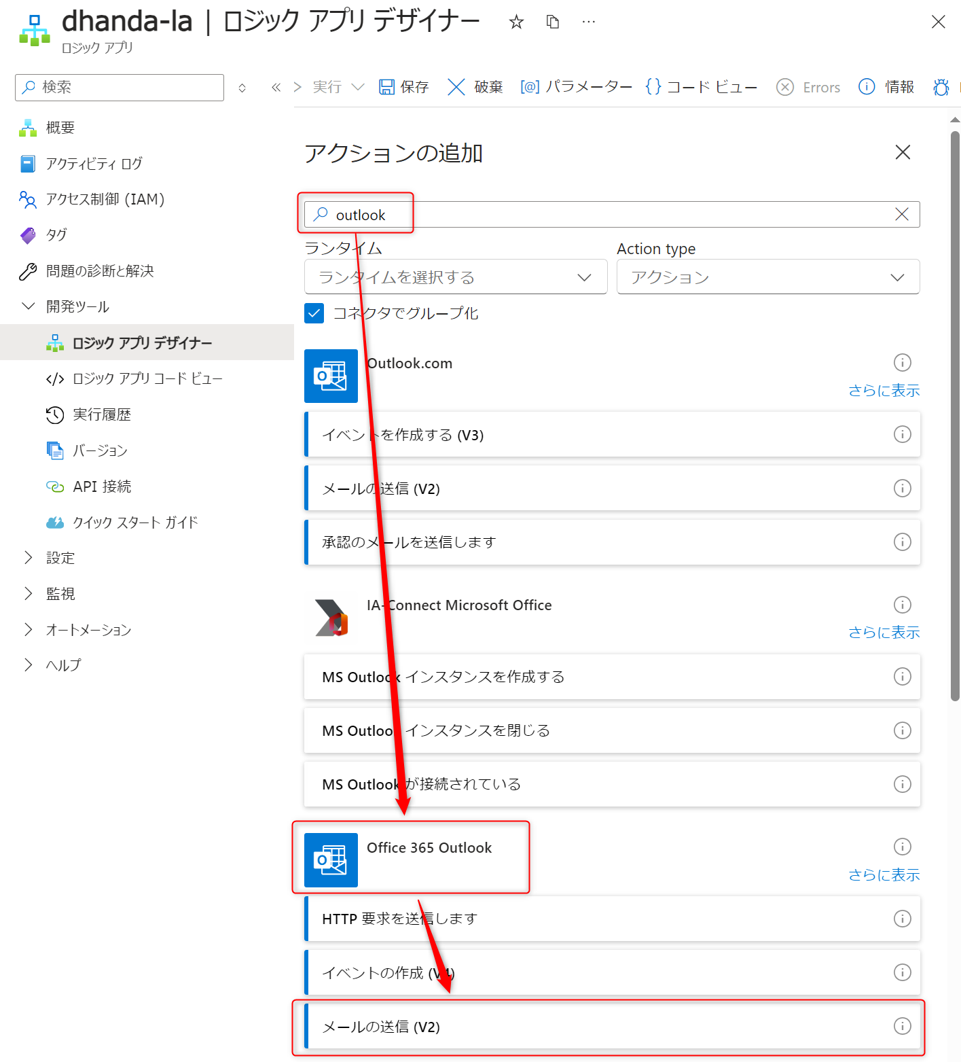961x1062 pixels.
Task: Select ロジック アプリ デザイナー in the sidebar
Action: pos(147,342)
